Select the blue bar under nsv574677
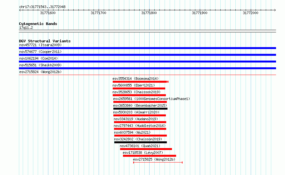This screenshot has width=285, height=175. pyautogui.click(x=147, y=55)
